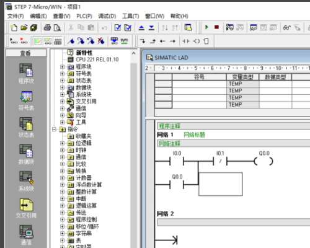Click the Compile All icon
This screenshot has height=248, width=310.
[x=128, y=27]
